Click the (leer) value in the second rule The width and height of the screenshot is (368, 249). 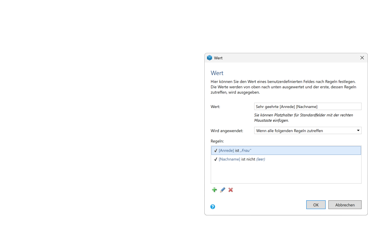pos(261,159)
